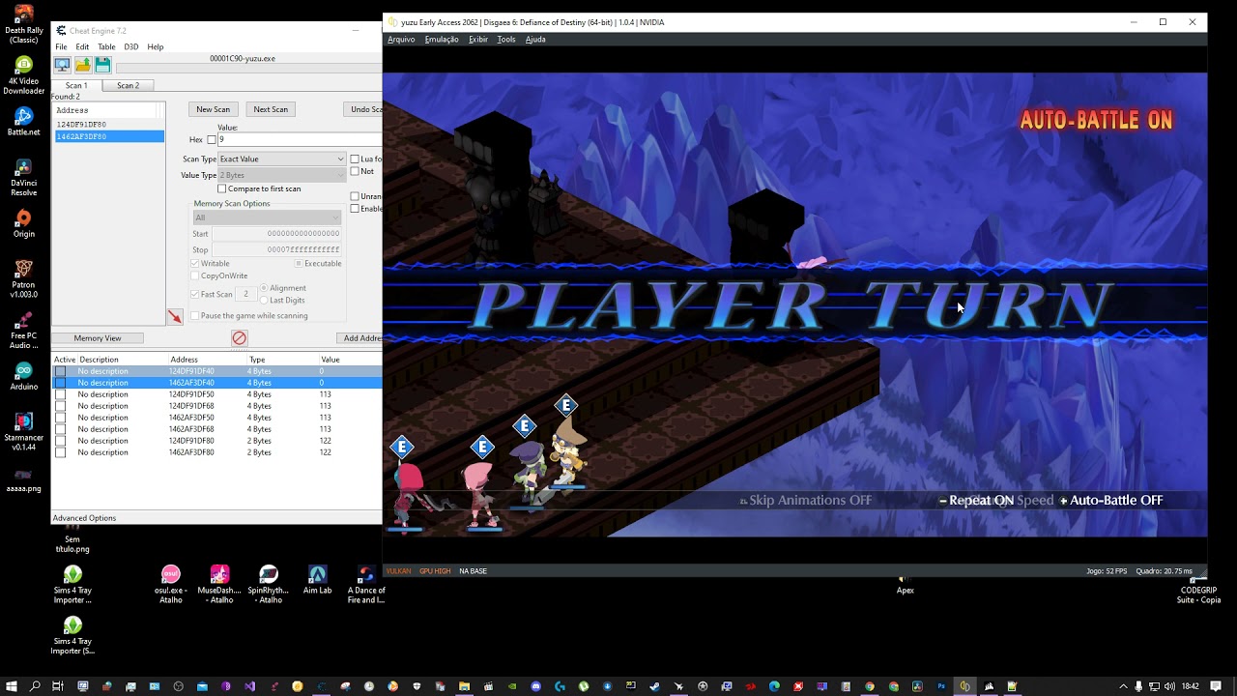Open osu!.exe shortcut on the desktop

171,585
